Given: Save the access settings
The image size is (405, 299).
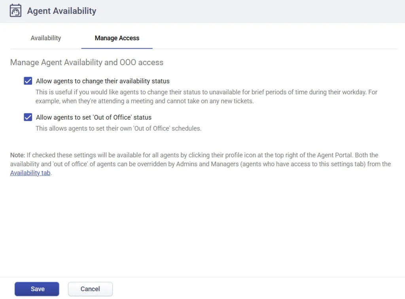Looking at the screenshot, I should pyautogui.click(x=37, y=289).
